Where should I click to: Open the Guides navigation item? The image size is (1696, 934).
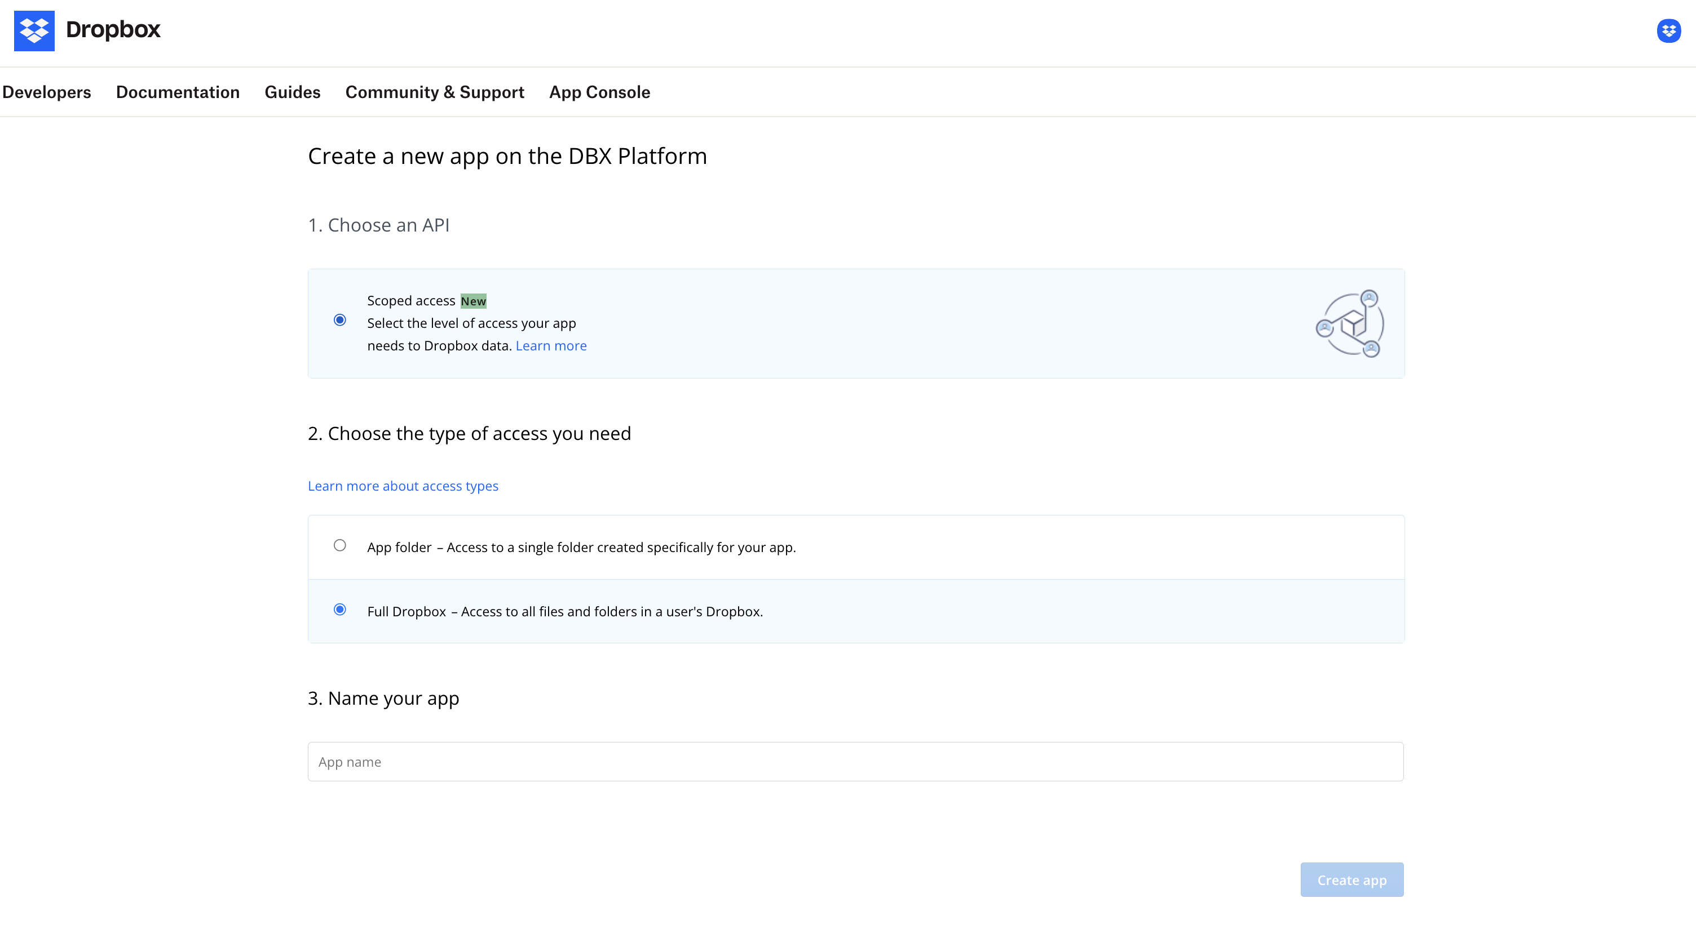click(x=292, y=92)
